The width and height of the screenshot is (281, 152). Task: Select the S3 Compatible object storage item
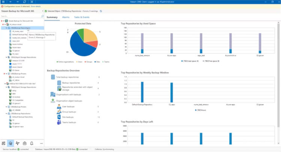(x=18, y=100)
